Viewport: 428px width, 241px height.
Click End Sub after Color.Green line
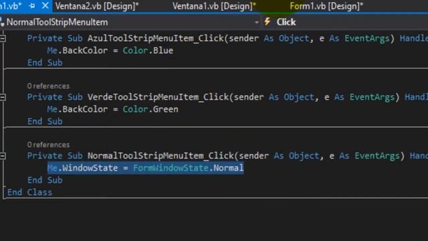point(45,122)
